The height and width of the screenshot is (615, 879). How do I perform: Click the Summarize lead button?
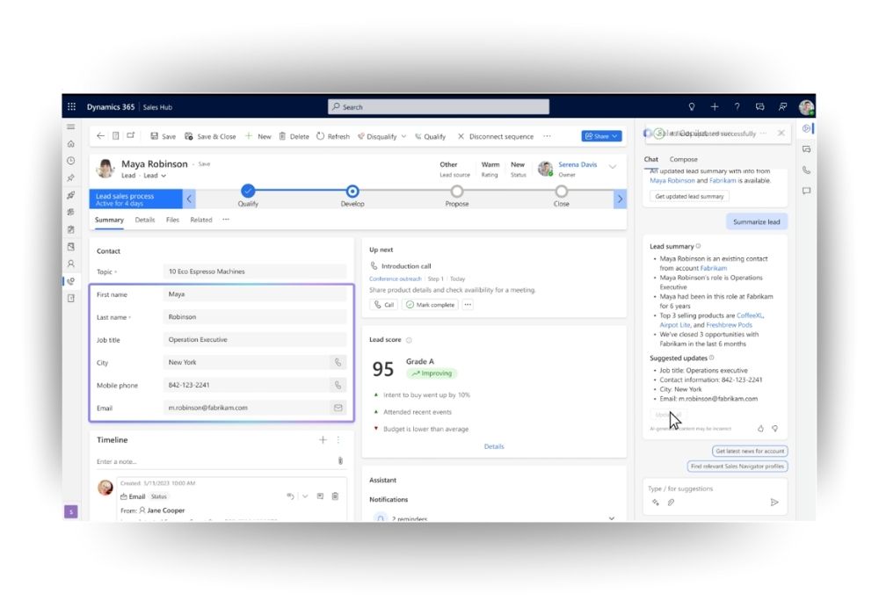[757, 221]
